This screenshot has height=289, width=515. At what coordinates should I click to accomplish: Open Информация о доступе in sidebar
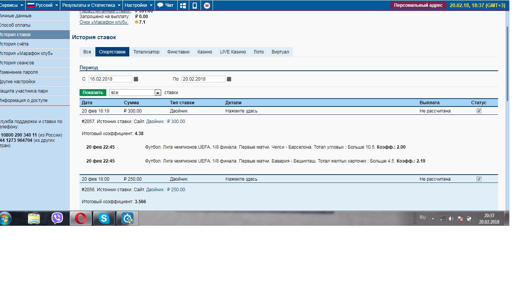[x=35, y=100]
